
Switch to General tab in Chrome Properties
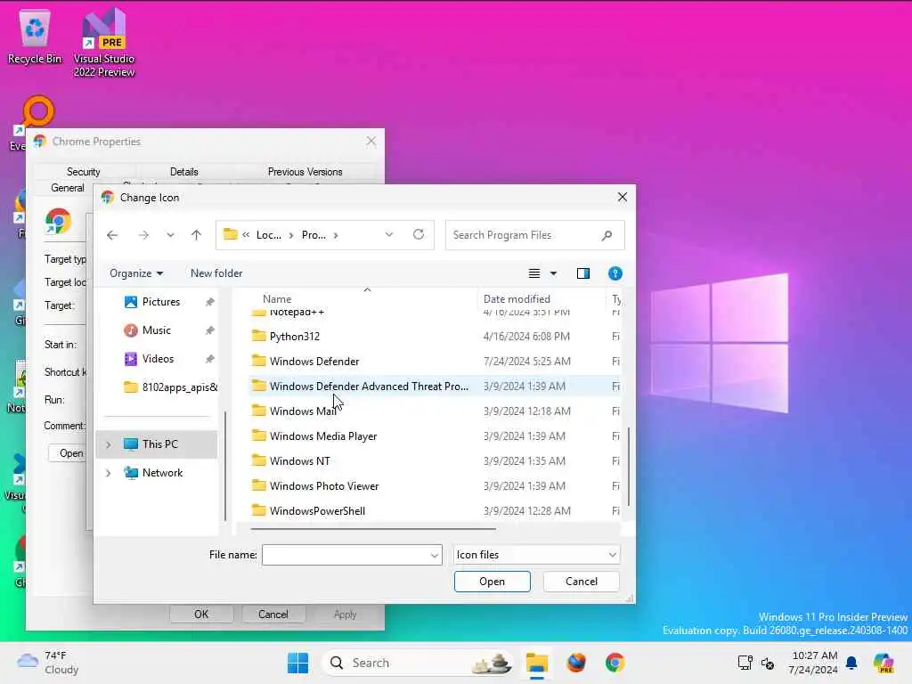tap(68, 188)
